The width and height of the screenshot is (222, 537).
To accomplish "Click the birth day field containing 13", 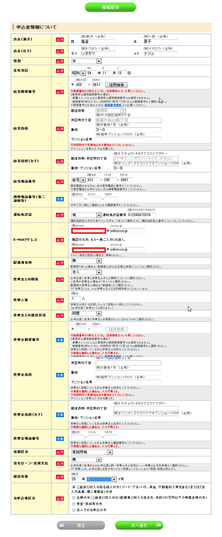I will pyautogui.click(x=122, y=73).
